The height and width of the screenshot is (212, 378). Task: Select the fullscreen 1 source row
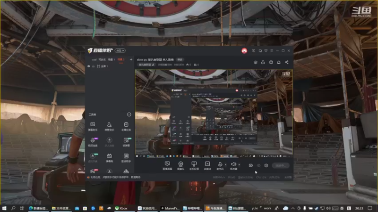click(110, 66)
